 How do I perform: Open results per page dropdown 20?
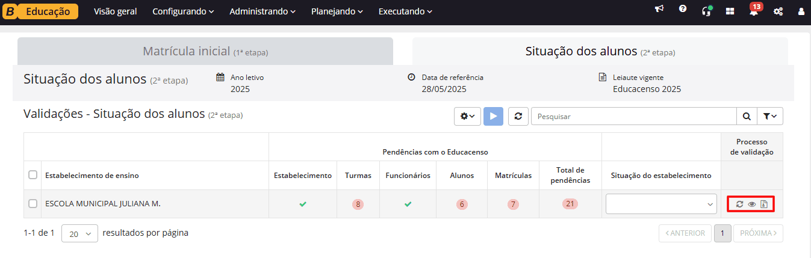coord(79,233)
